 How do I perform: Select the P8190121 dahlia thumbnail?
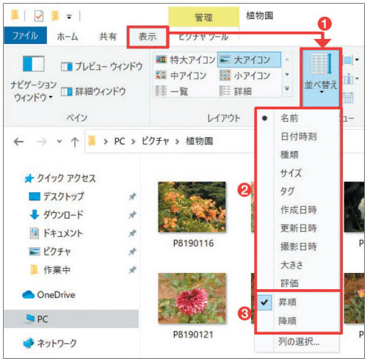coord(192,299)
